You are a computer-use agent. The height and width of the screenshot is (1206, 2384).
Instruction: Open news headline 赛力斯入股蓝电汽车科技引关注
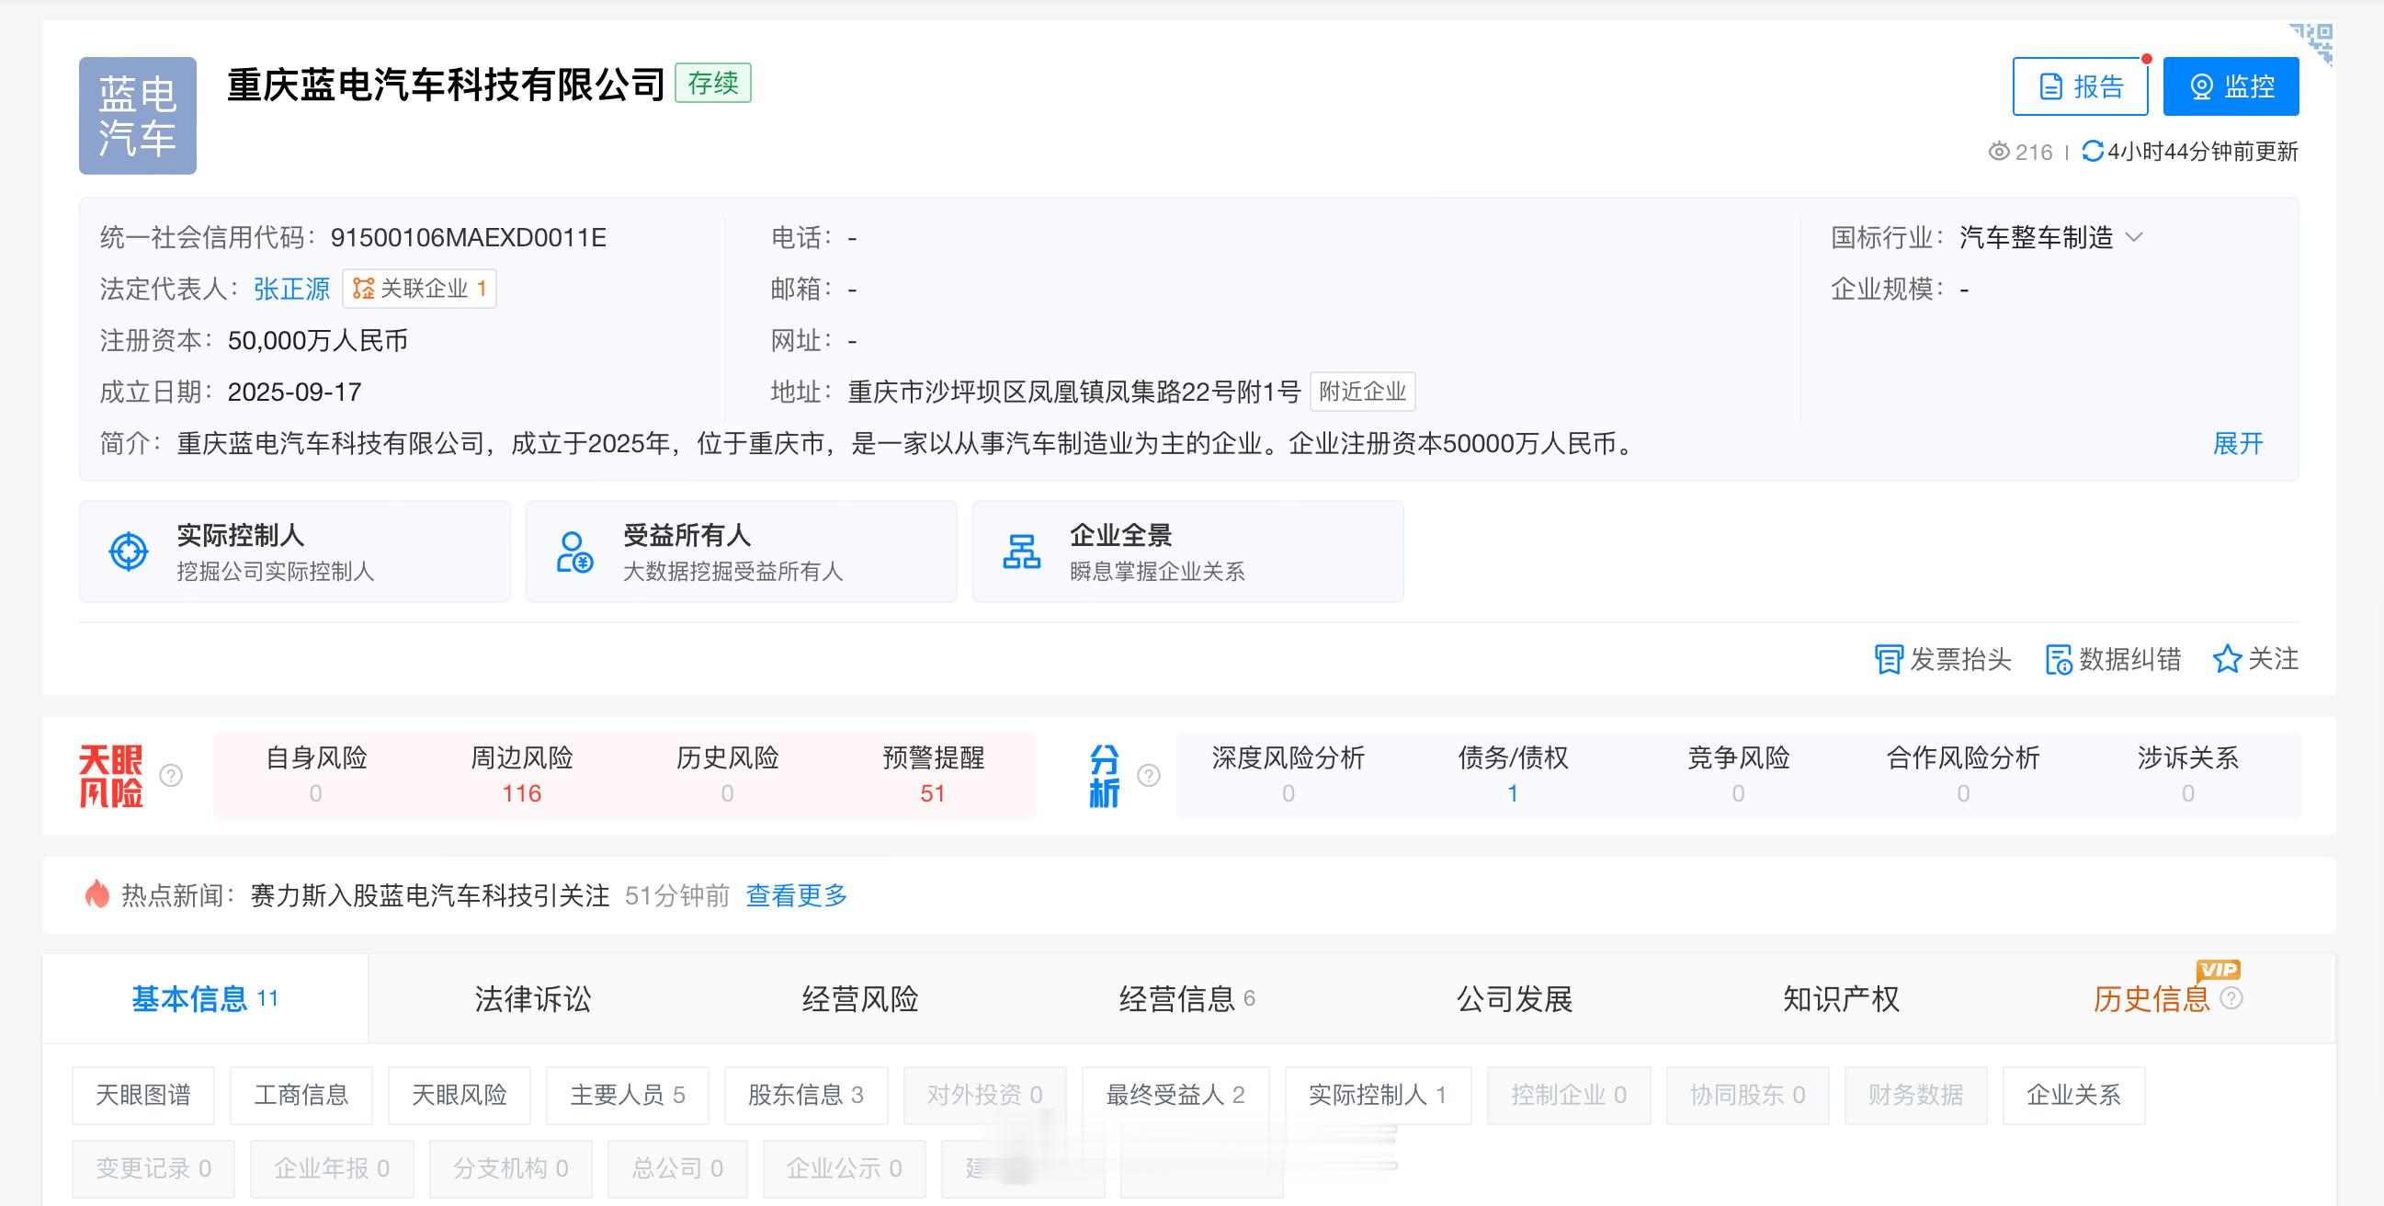429,896
